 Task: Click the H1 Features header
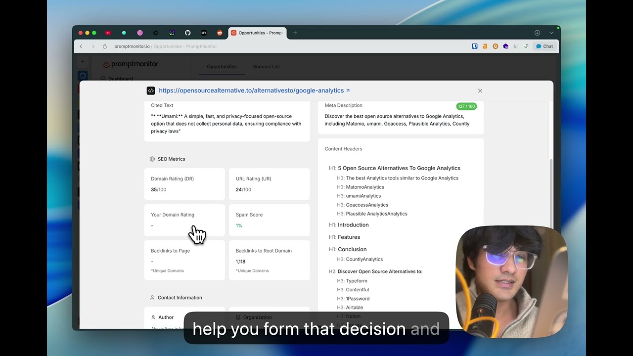pos(345,237)
